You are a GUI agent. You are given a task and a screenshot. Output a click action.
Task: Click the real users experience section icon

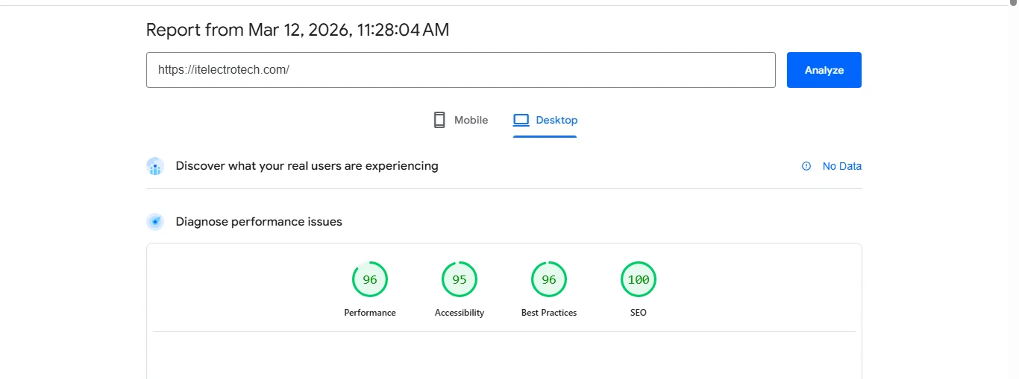click(x=155, y=166)
